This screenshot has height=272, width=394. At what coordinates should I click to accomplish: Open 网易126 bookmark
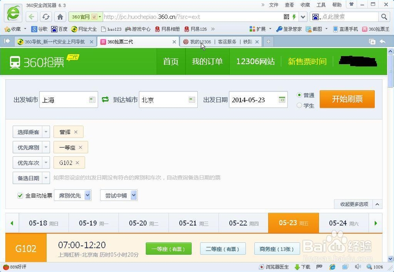(x=195, y=29)
